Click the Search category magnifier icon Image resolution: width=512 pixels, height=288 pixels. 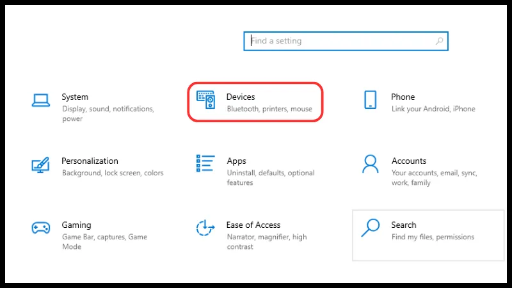pos(370,228)
